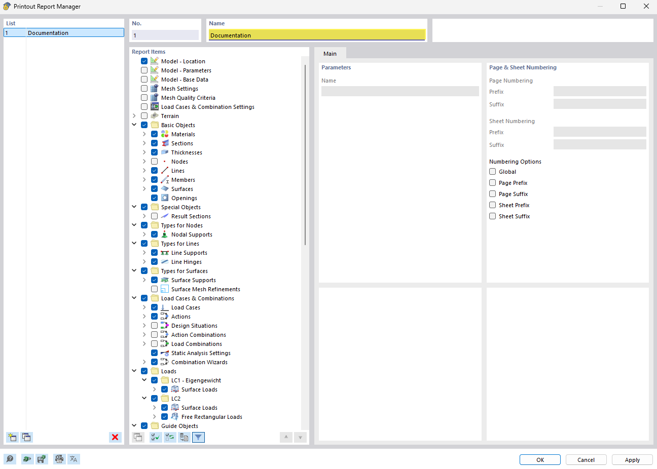Image resolution: width=657 pixels, height=469 pixels.
Task: Open help with the question mark icon
Action: coord(10,459)
